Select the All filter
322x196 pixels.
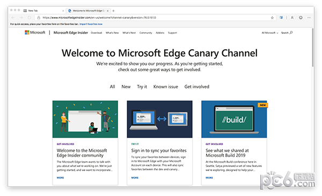[x=112, y=87]
